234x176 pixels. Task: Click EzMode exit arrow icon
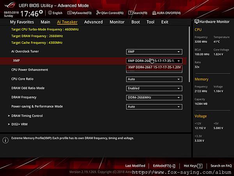point(173,166)
